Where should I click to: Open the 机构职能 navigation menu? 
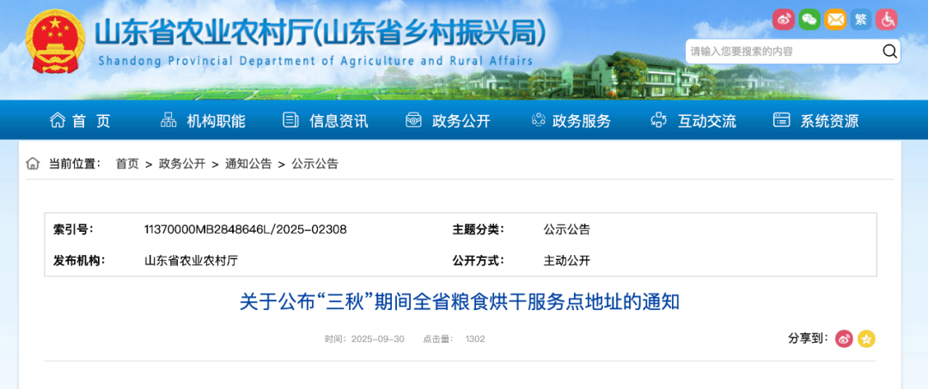click(x=204, y=121)
